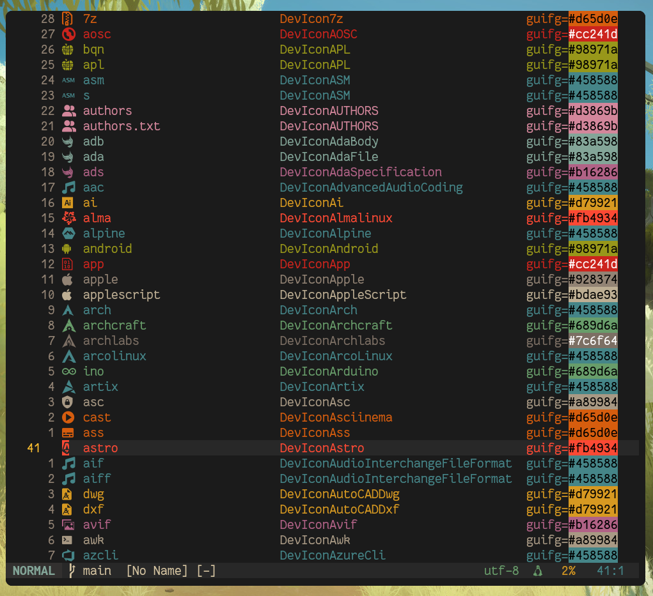Viewport: 653px width, 596px height.
Task: Click the music note icon beside aac
Action: pyautogui.click(x=68, y=188)
